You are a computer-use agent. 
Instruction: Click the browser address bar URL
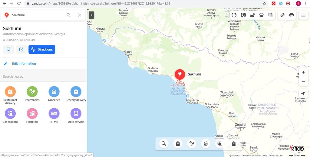click(x=101, y=4)
